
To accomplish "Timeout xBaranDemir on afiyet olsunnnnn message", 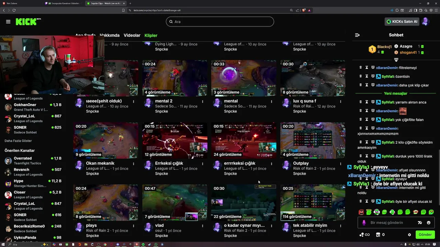I will (x=367, y=170).
